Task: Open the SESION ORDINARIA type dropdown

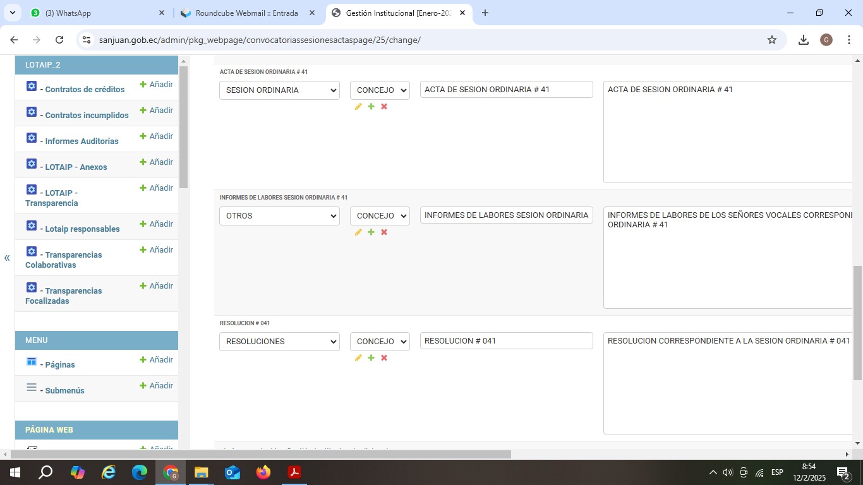Action: point(279,90)
